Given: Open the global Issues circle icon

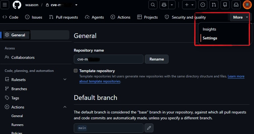Looking at the screenshot, I should click(x=203, y=5).
